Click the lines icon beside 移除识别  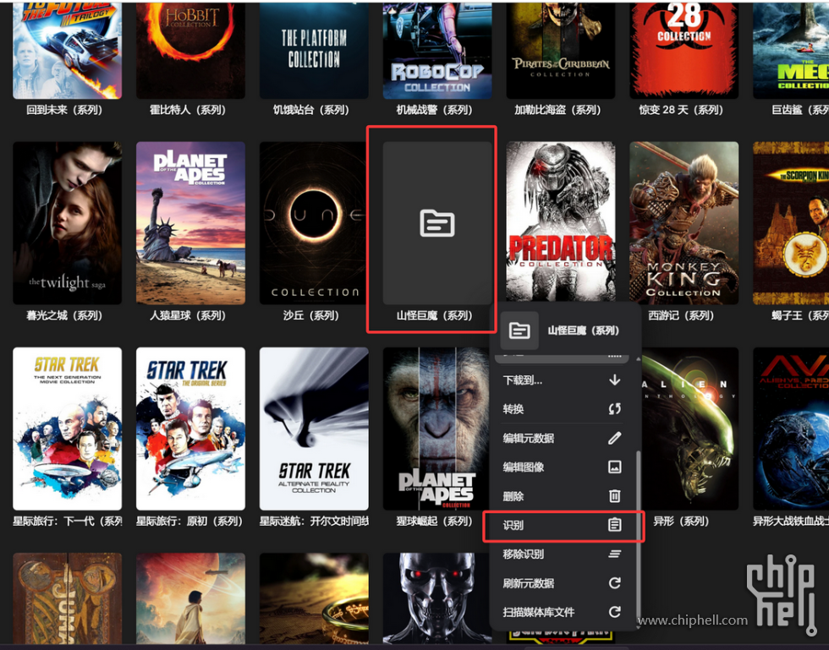point(614,554)
